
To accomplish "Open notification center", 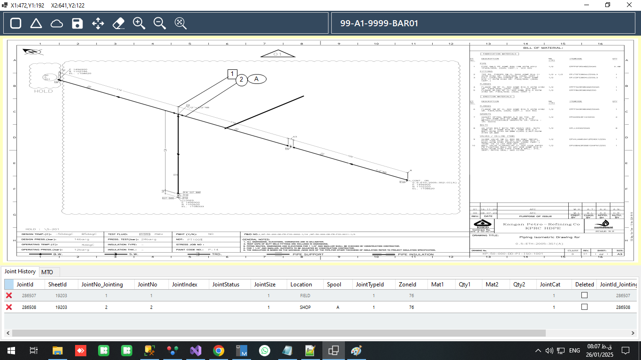I will (625, 351).
